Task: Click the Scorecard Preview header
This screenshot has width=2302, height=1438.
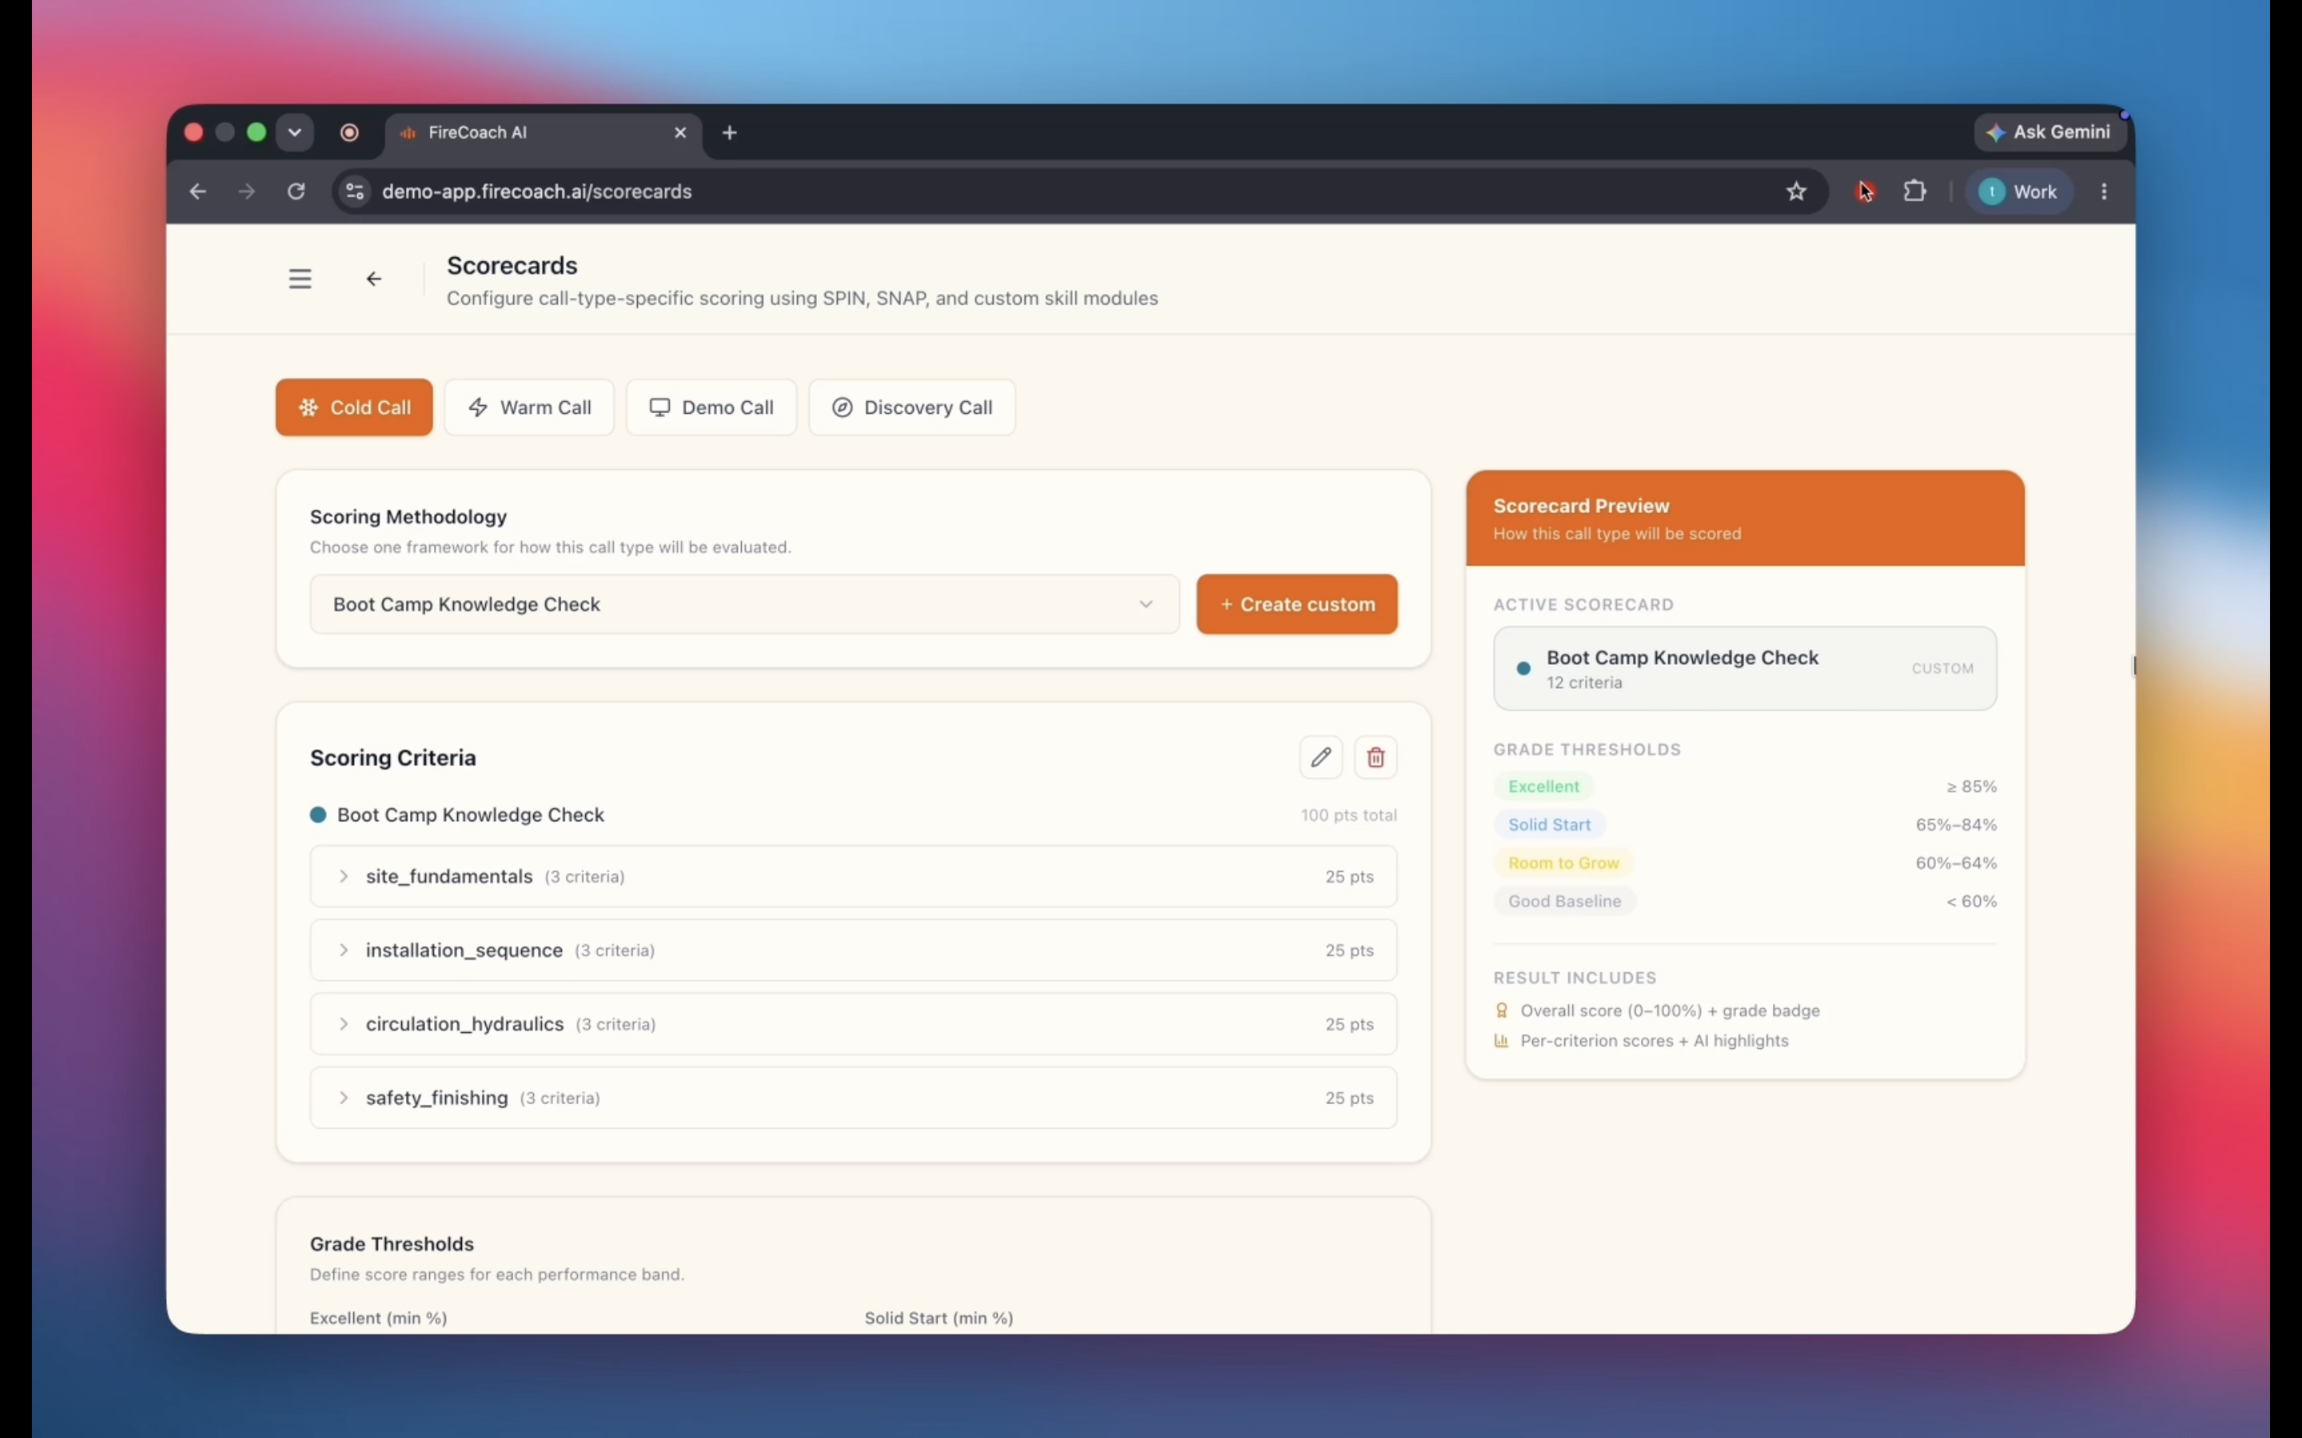Action: [1745, 518]
